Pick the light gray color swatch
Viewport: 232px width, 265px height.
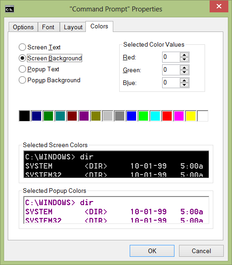[108, 116]
